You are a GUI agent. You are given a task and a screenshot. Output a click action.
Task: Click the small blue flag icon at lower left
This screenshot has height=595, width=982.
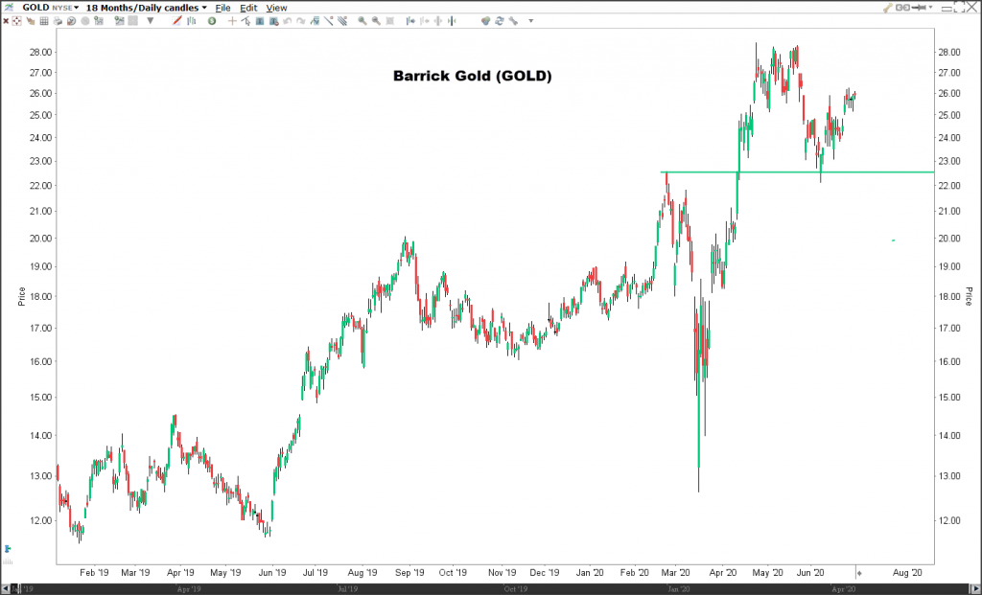[8, 549]
